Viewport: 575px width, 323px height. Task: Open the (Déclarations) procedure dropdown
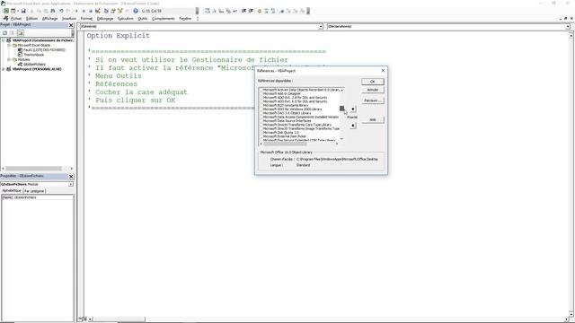point(568,26)
